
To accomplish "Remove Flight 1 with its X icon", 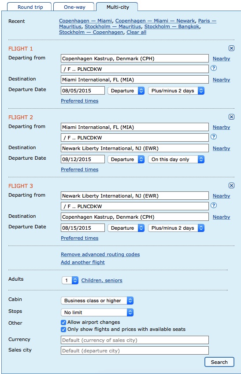I will pos(231,48).
